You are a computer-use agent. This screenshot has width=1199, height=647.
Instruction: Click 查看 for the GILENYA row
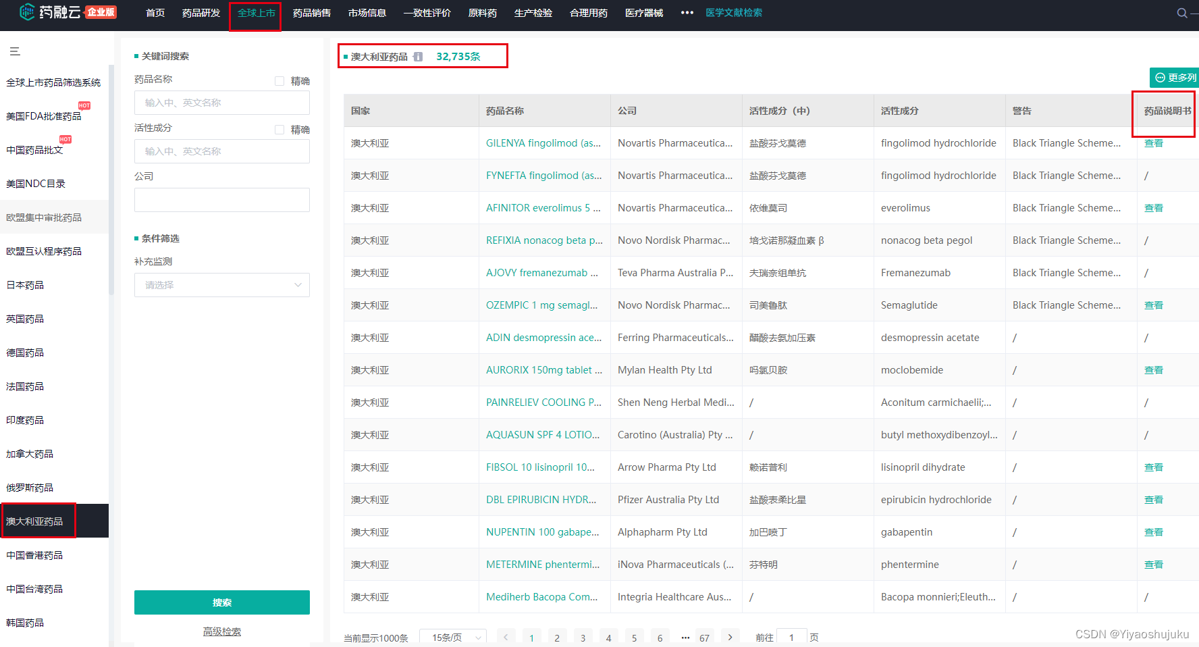pos(1154,143)
